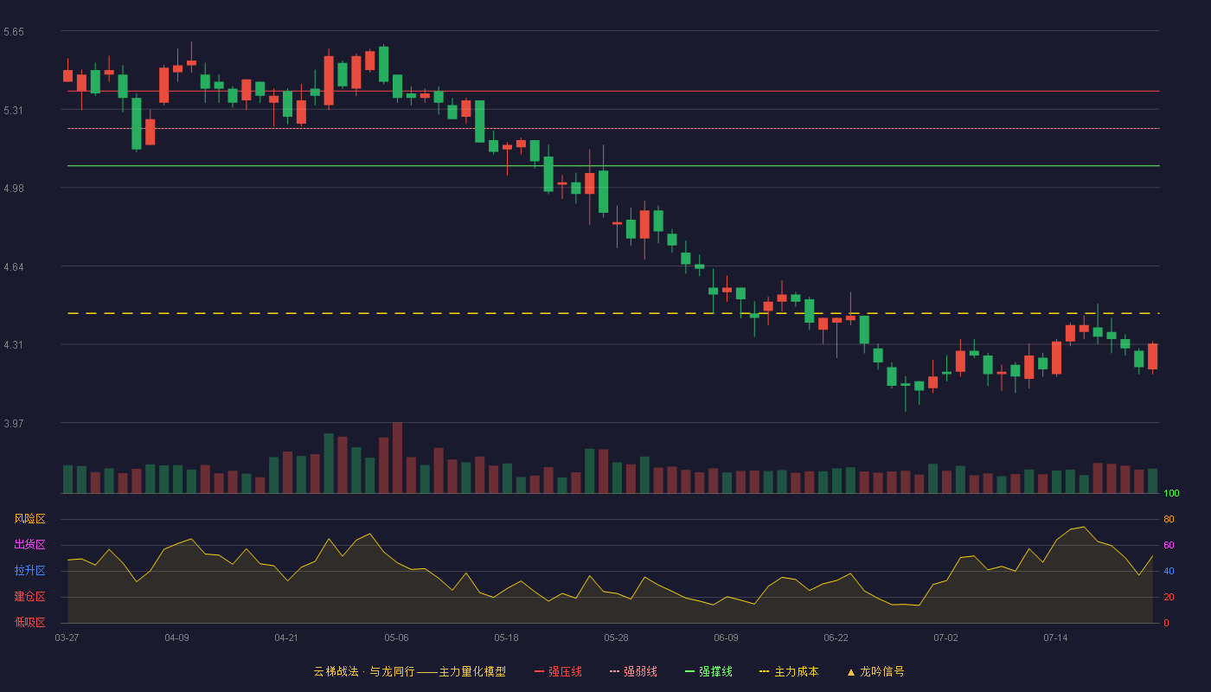Toggle the 强压线 legend item

(558, 671)
